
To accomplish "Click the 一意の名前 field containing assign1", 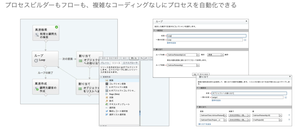I will click(x=247, y=97).
